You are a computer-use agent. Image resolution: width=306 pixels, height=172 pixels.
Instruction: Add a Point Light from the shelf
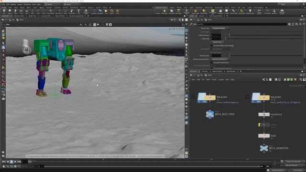tap(164, 11)
